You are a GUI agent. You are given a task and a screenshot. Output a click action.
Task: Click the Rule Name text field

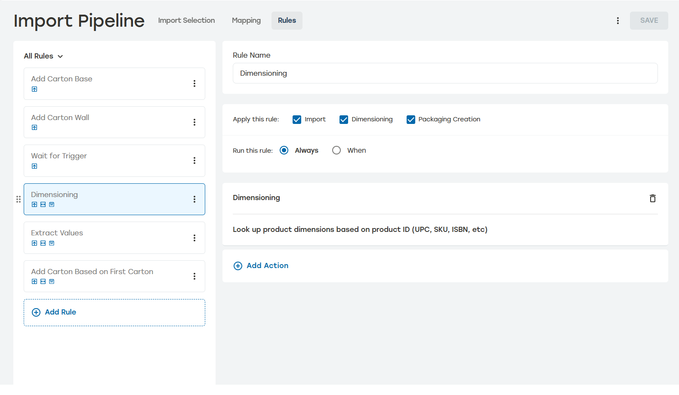[x=445, y=73]
